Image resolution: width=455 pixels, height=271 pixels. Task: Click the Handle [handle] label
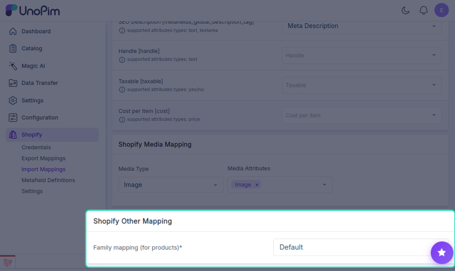139,51
